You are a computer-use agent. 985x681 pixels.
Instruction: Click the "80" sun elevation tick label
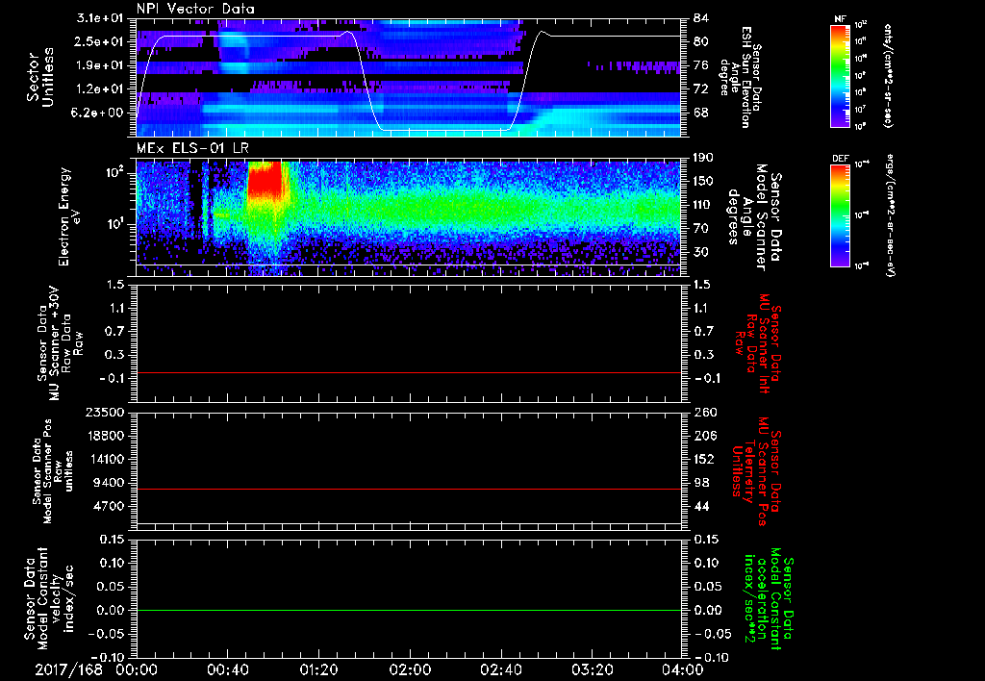(x=701, y=41)
